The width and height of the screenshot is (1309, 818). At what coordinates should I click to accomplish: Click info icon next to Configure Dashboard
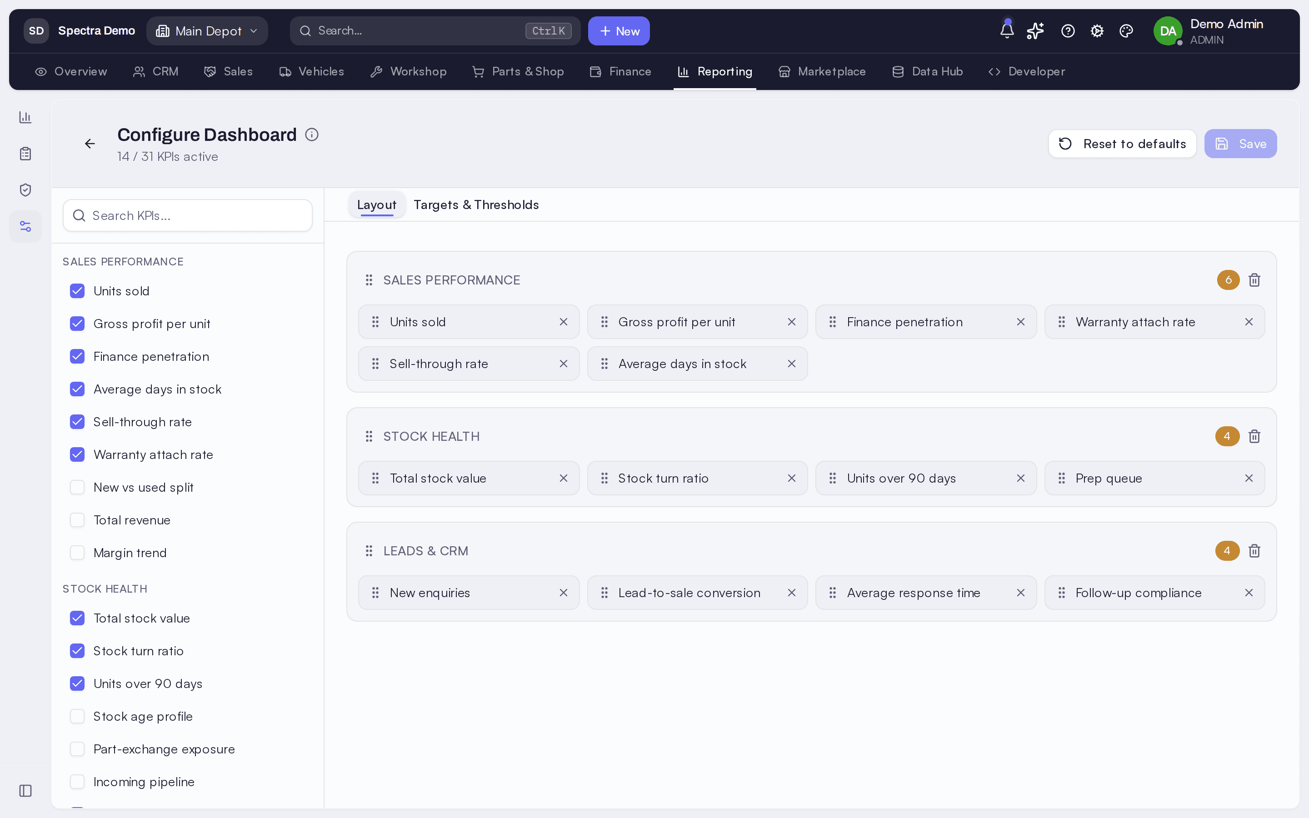pos(311,134)
